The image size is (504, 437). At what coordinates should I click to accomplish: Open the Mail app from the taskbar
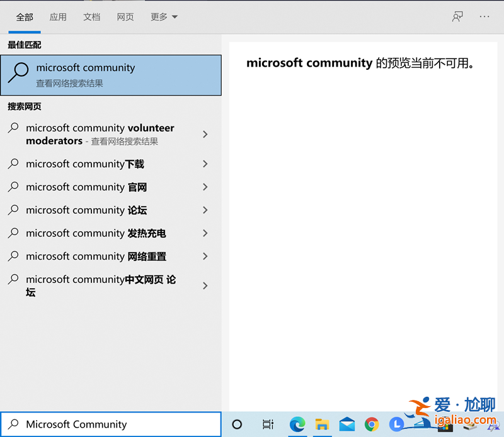click(347, 425)
